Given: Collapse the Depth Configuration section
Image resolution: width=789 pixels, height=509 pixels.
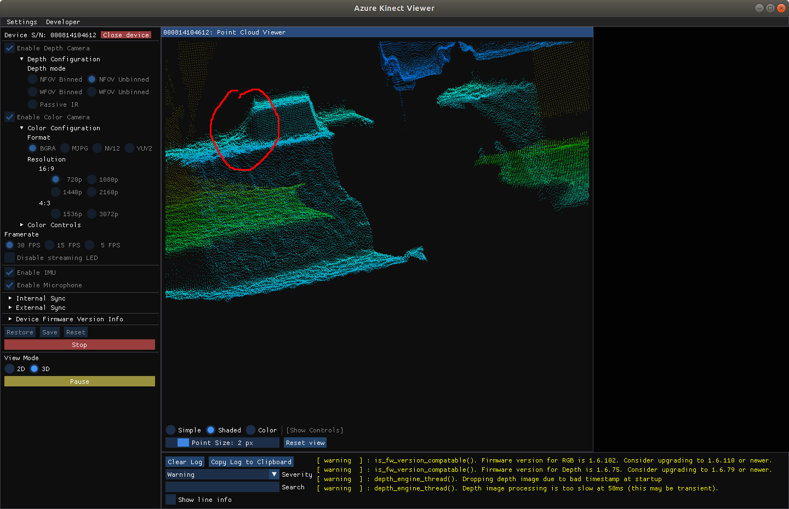Looking at the screenshot, I should pyautogui.click(x=22, y=59).
